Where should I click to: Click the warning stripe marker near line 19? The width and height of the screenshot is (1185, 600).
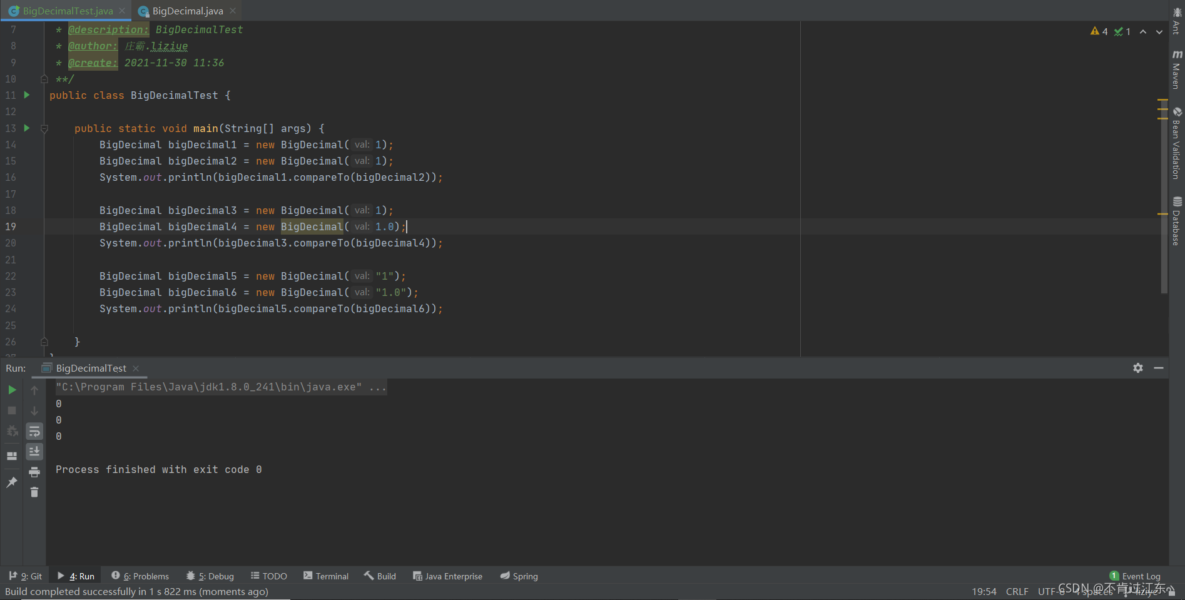tap(1162, 214)
